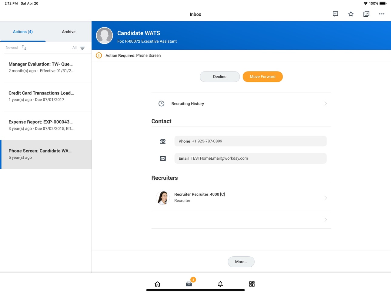Tap the All filter label
This screenshot has height=293, width=391.
pos(74,48)
